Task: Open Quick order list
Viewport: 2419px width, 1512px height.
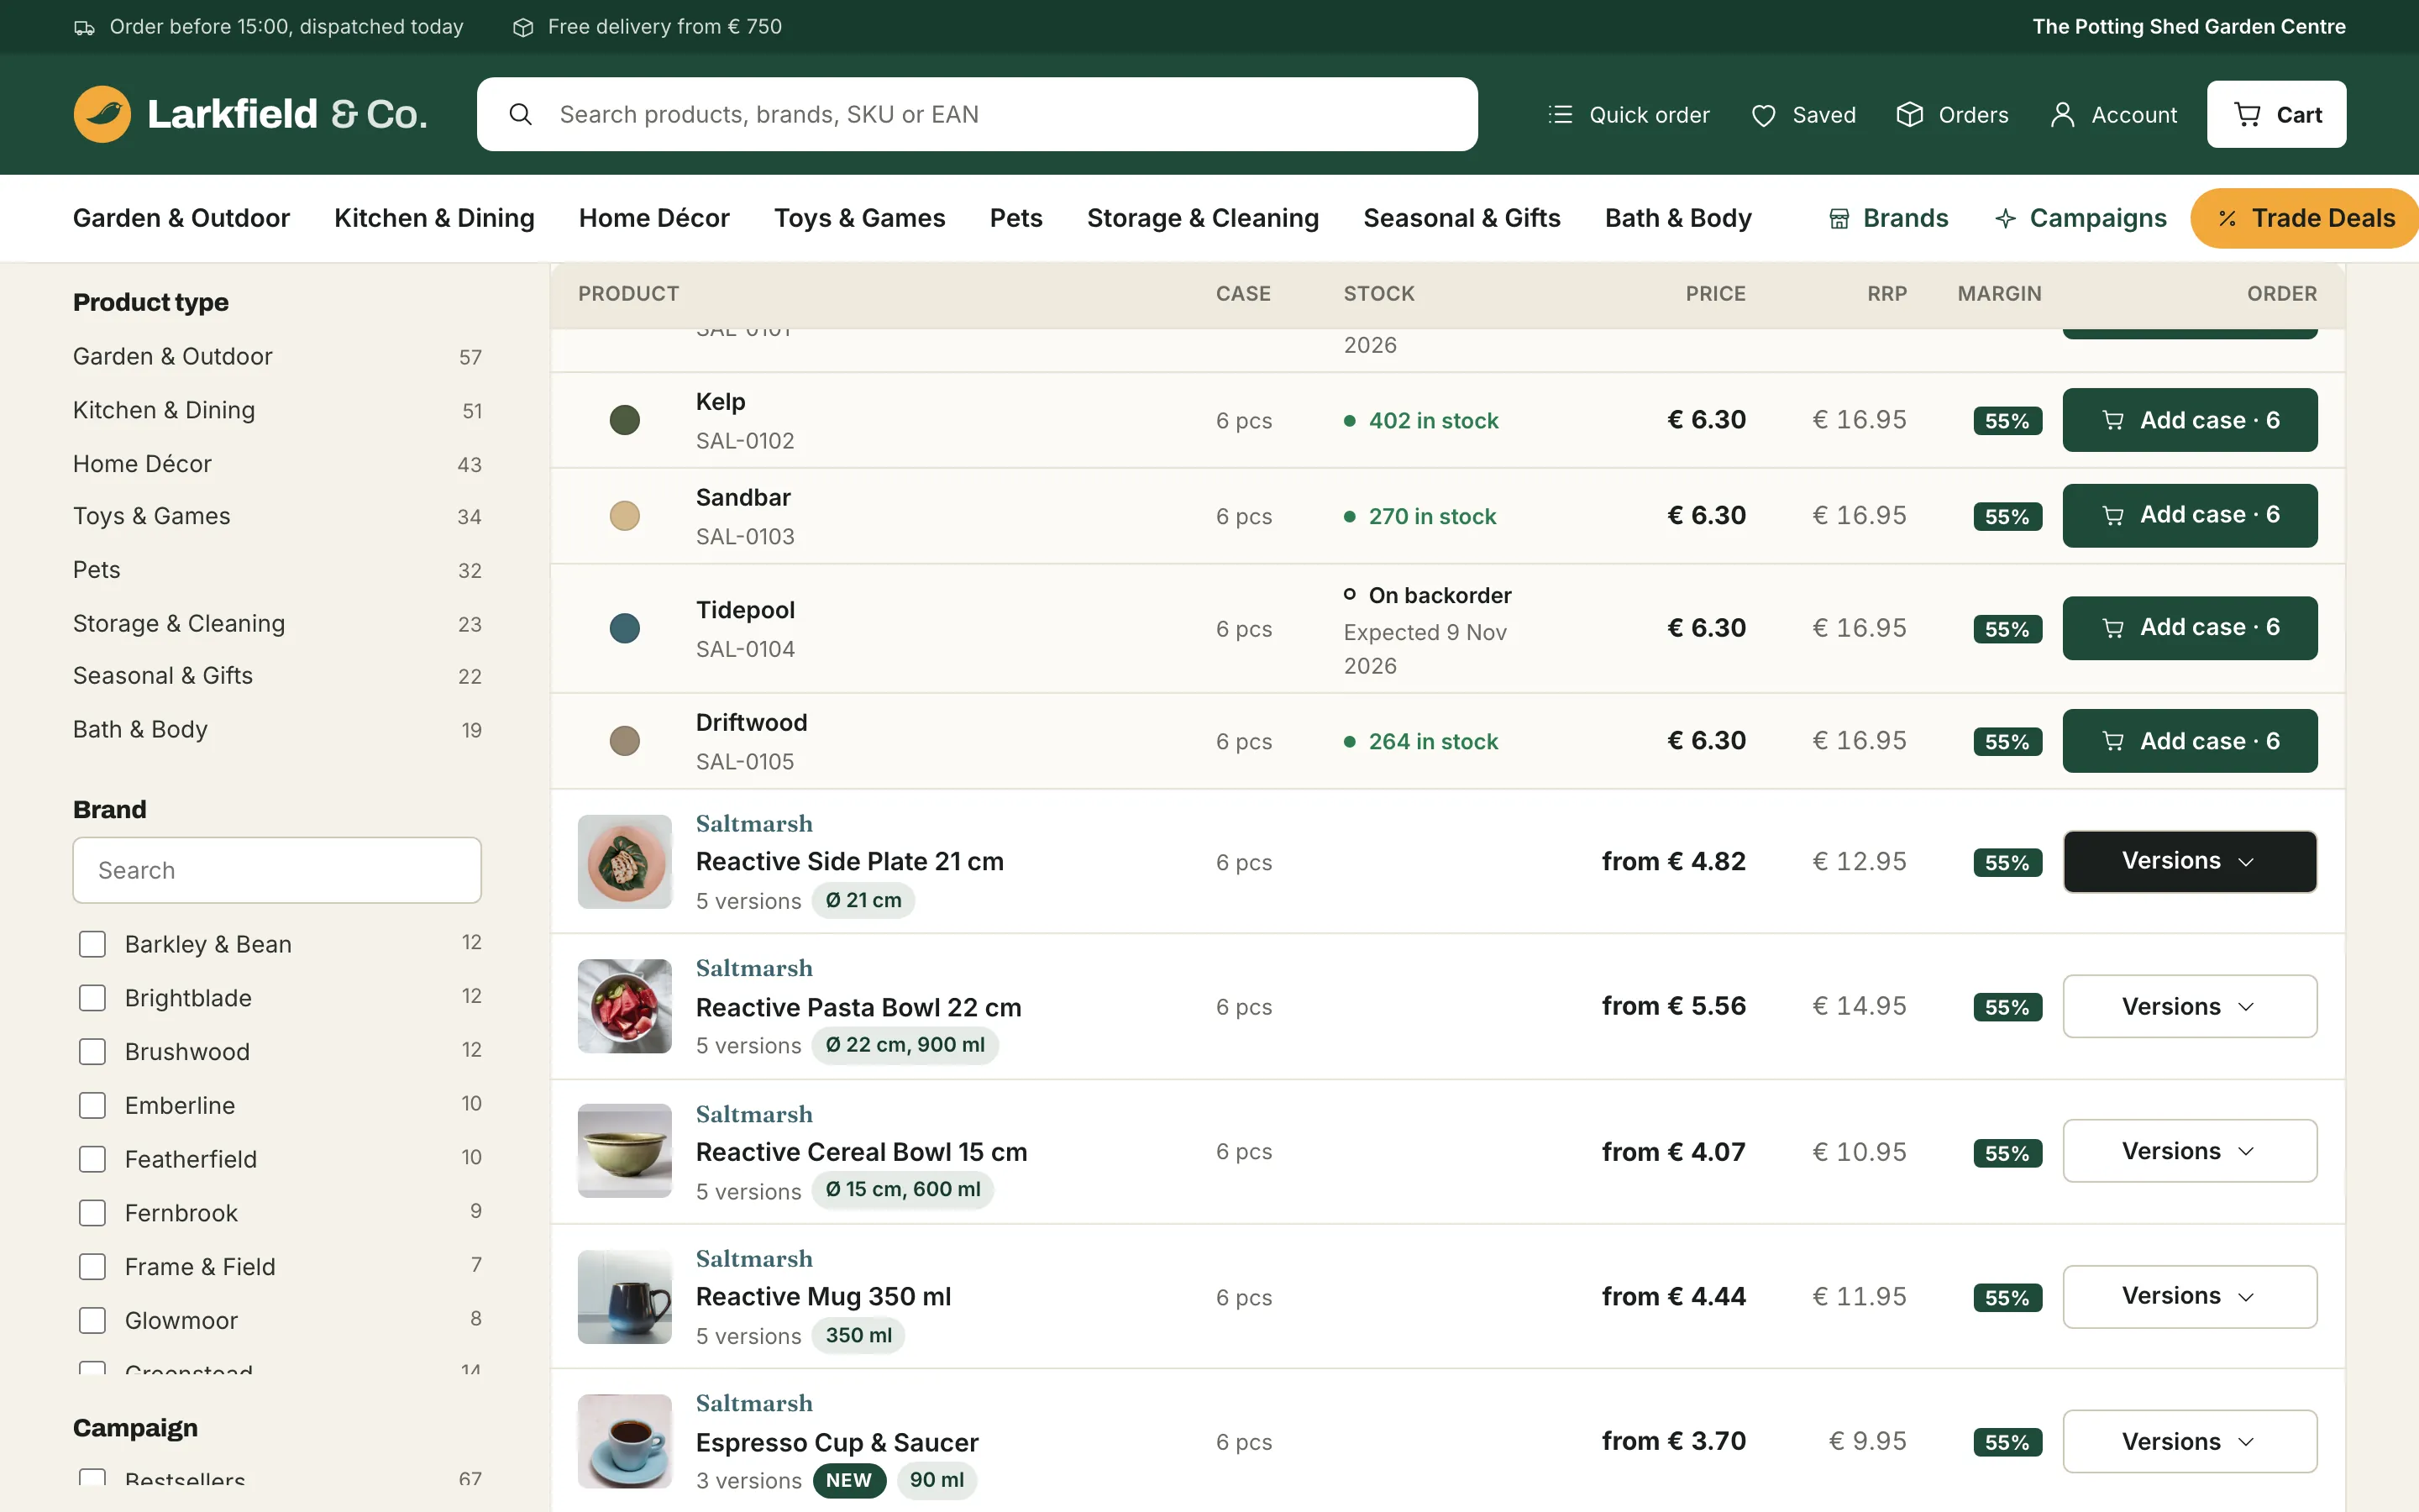Action: point(1629,115)
